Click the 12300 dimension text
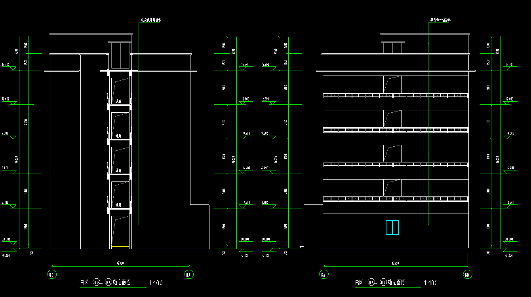This screenshot has width=531, height=297. click(120, 263)
